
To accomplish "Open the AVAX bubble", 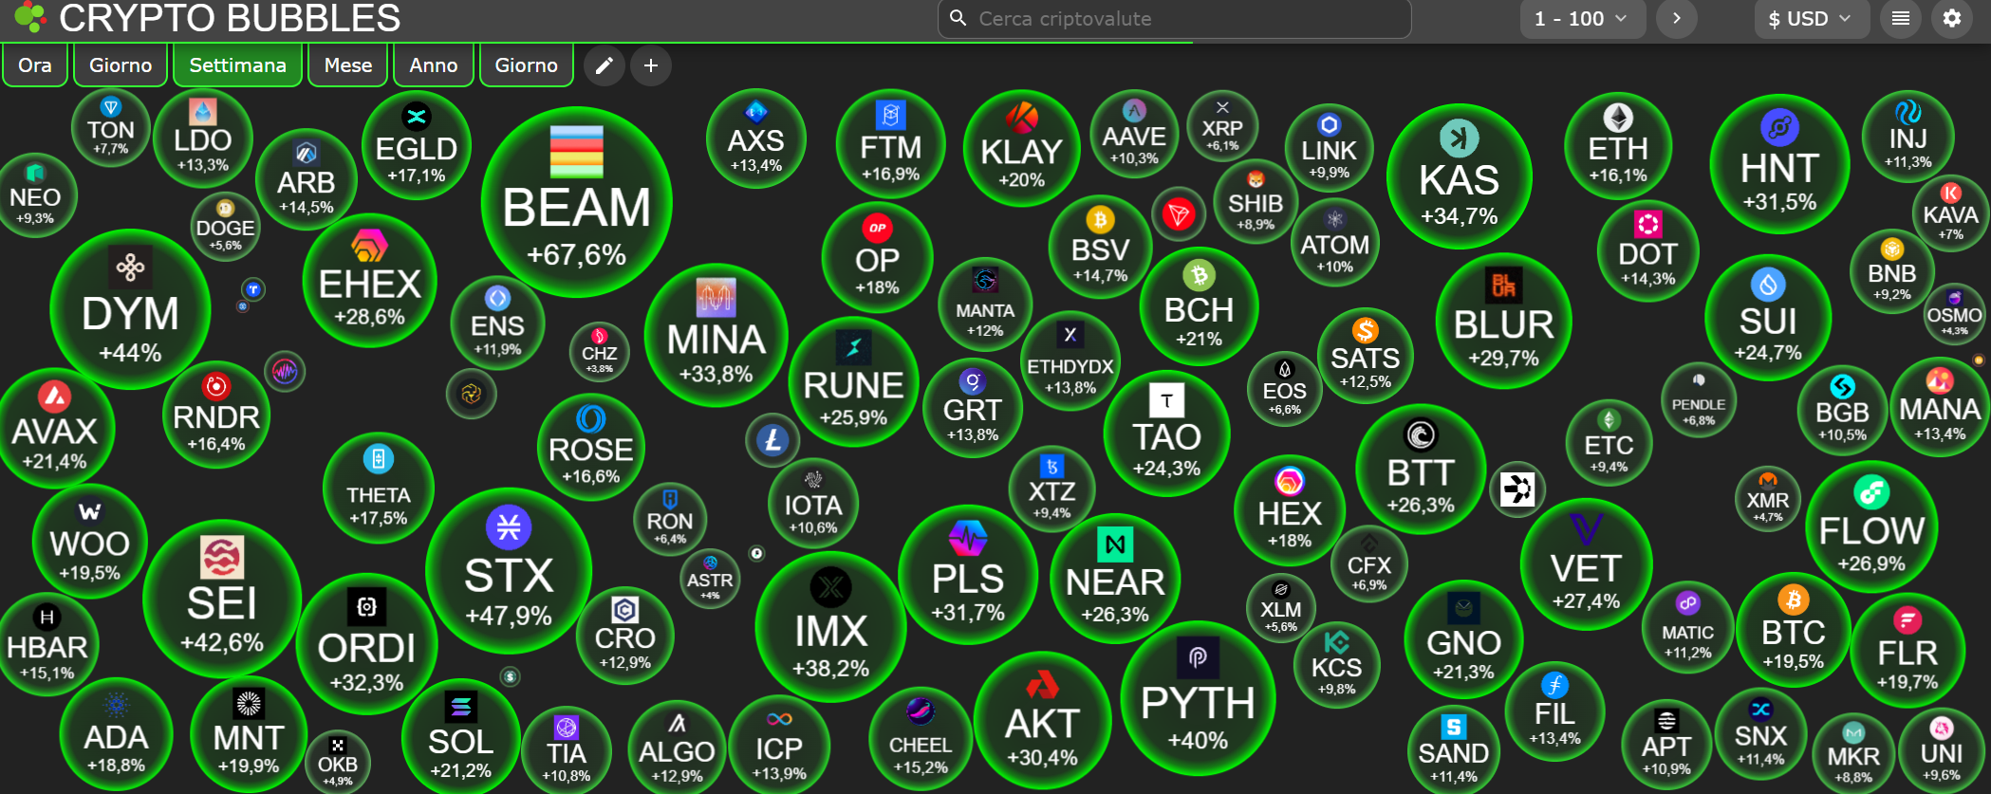I will (54, 428).
